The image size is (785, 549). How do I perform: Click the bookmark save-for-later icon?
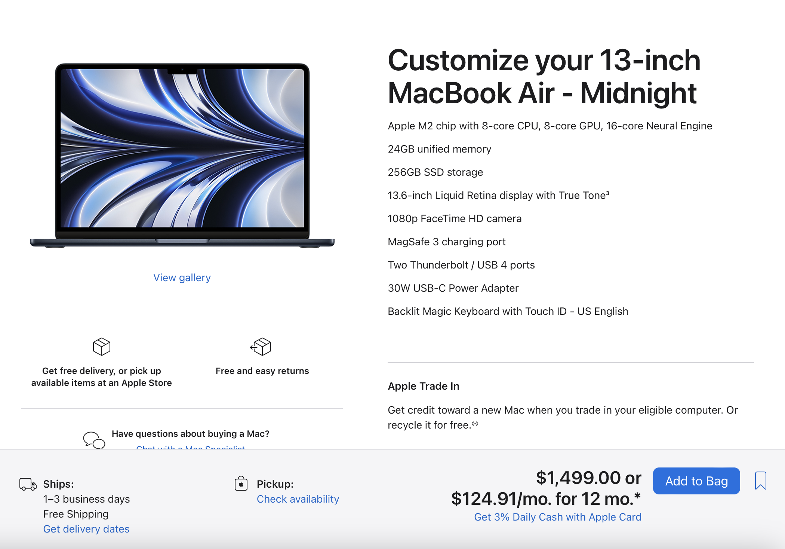(760, 481)
